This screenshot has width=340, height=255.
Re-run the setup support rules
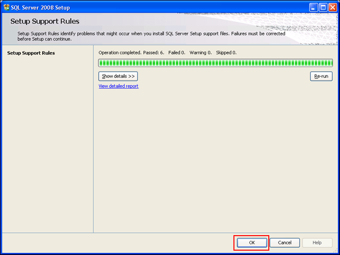321,76
